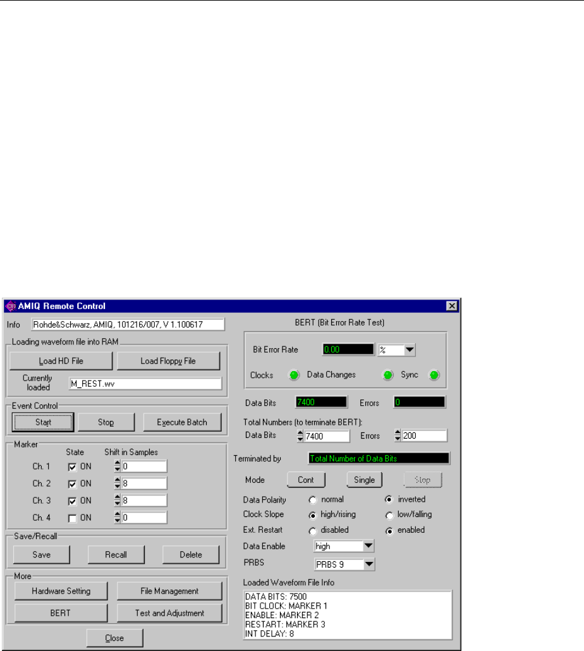Click the Terminated by status display
The height and width of the screenshot is (651, 584).
tap(379, 458)
